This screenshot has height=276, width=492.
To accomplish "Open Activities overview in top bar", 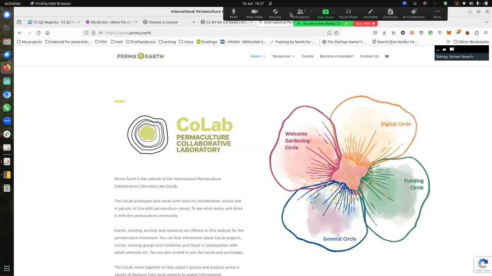I will pos(13,3).
